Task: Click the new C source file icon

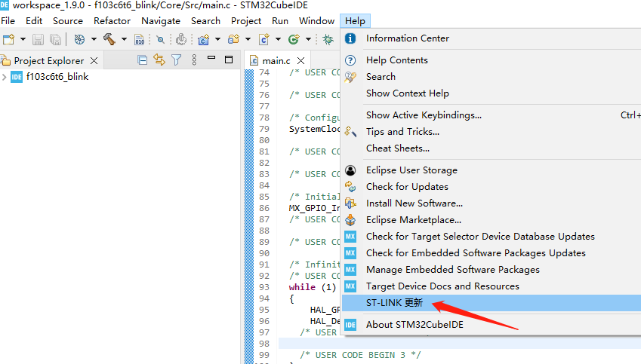Action: [263, 40]
